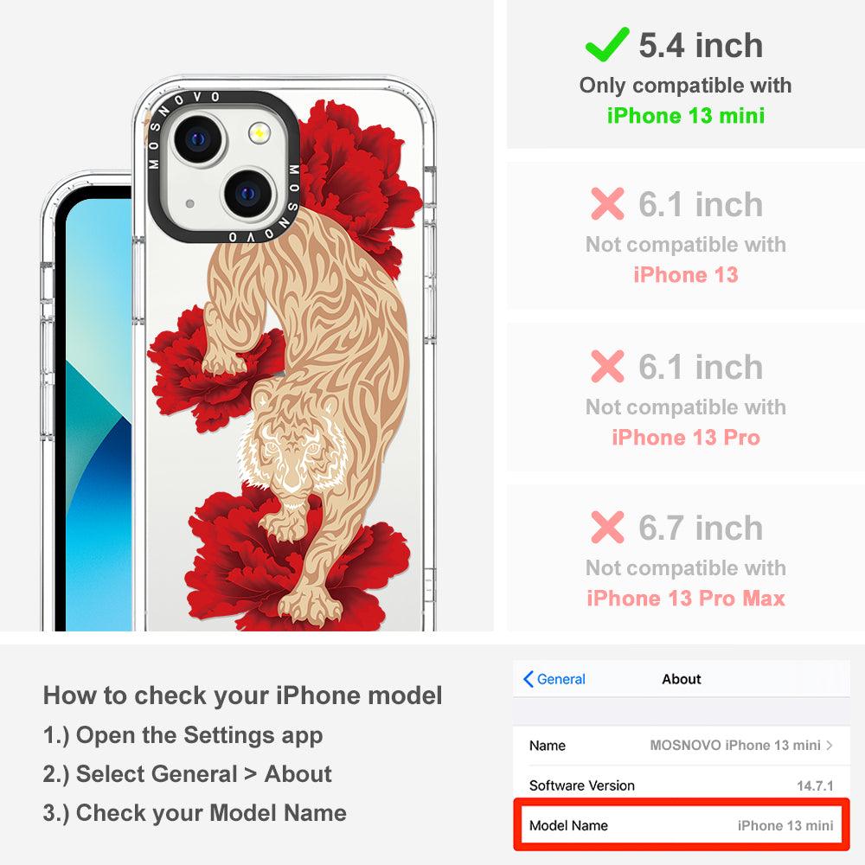Click the red X beside 6.7 inch
Image resolution: width=865 pixels, height=865 pixels.
607,528
